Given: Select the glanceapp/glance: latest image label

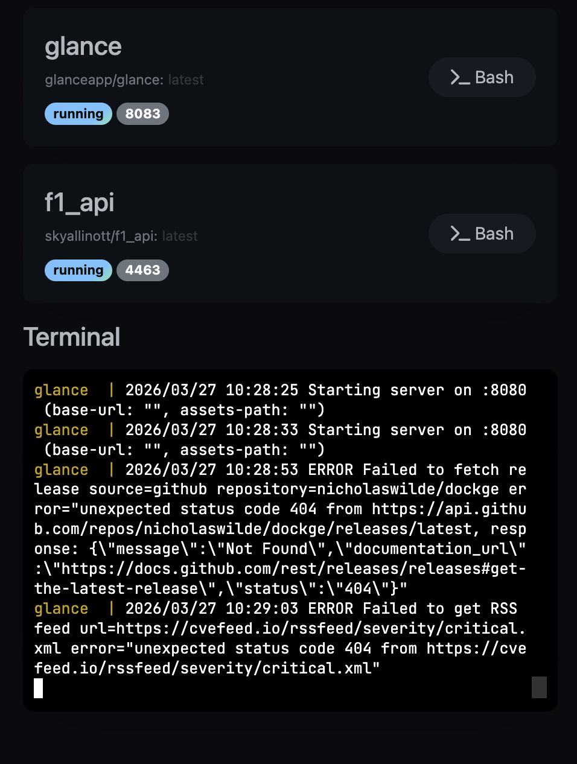Looking at the screenshot, I should (124, 80).
